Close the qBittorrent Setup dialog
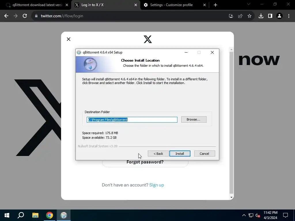295x221 pixels. (x=212, y=52)
